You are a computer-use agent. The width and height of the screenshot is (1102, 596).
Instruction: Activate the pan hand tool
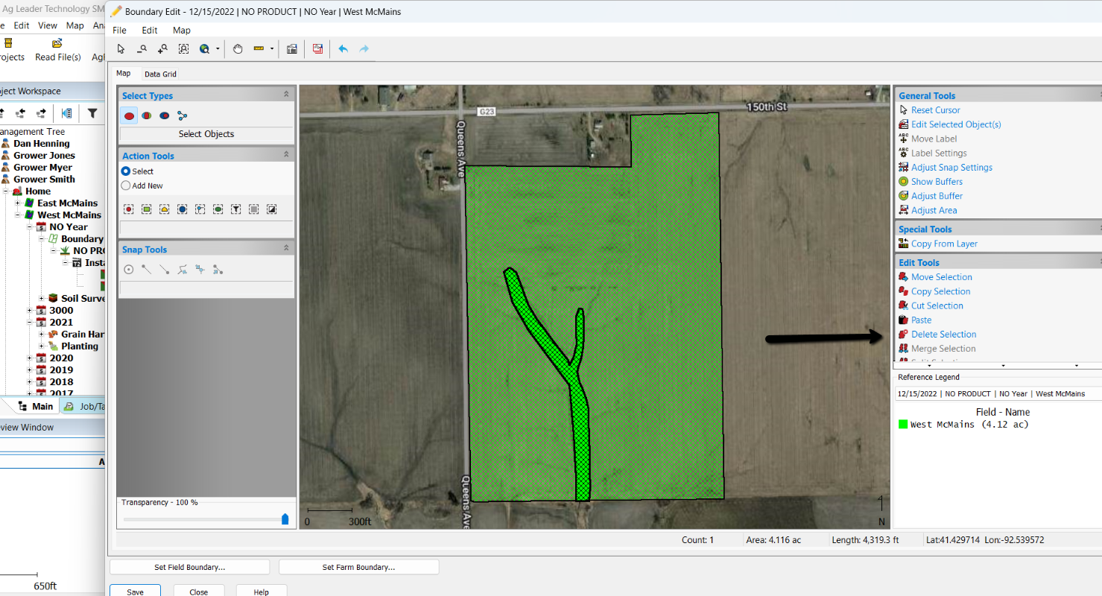coord(238,49)
